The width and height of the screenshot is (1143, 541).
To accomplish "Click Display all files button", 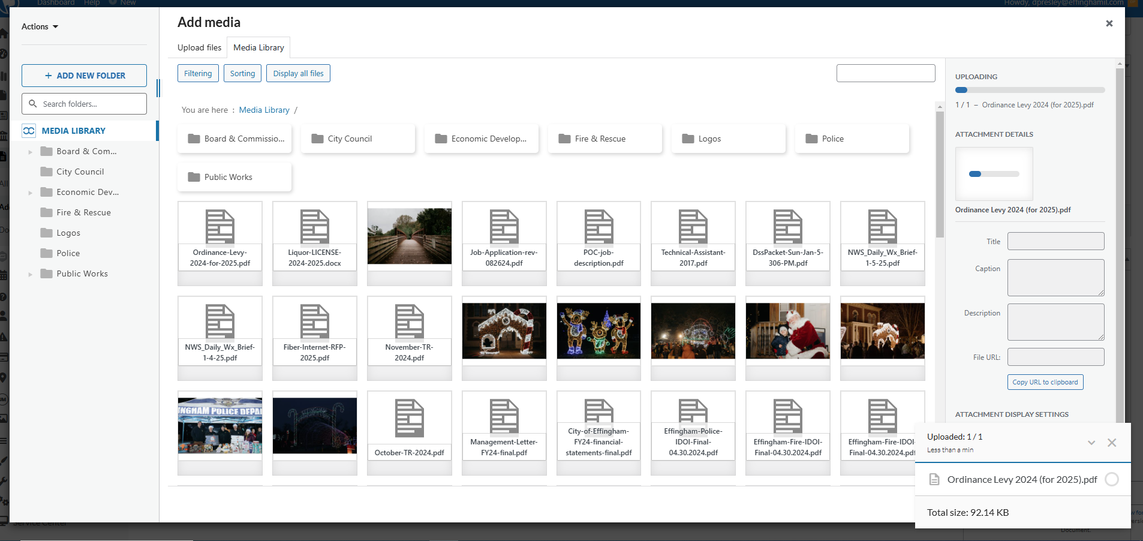I will click(298, 73).
